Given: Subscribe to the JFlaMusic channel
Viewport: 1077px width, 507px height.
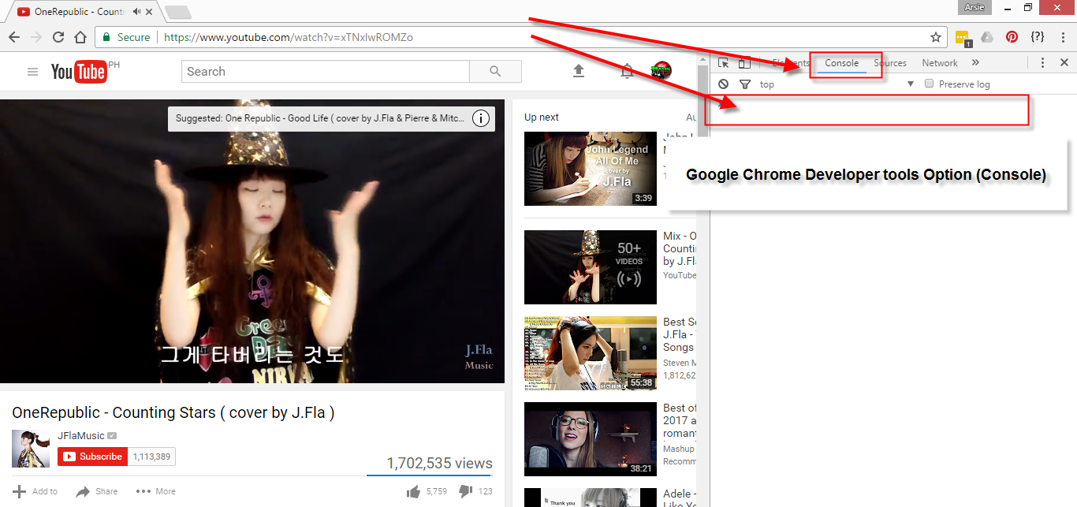Looking at the screenshot, I should (92, 457).
